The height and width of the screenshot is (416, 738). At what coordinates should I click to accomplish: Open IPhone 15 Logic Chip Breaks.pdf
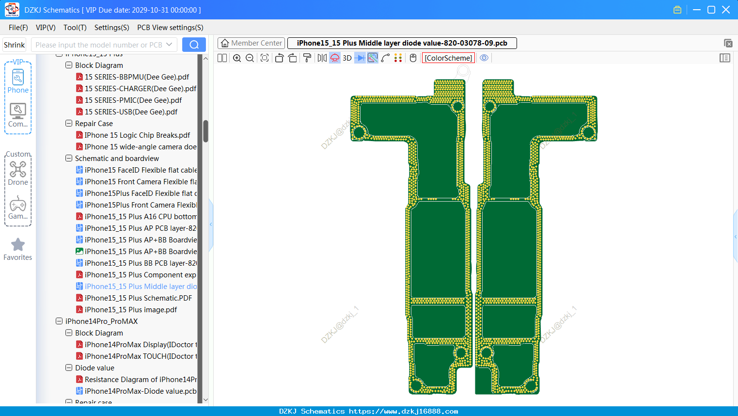(133, 135)
